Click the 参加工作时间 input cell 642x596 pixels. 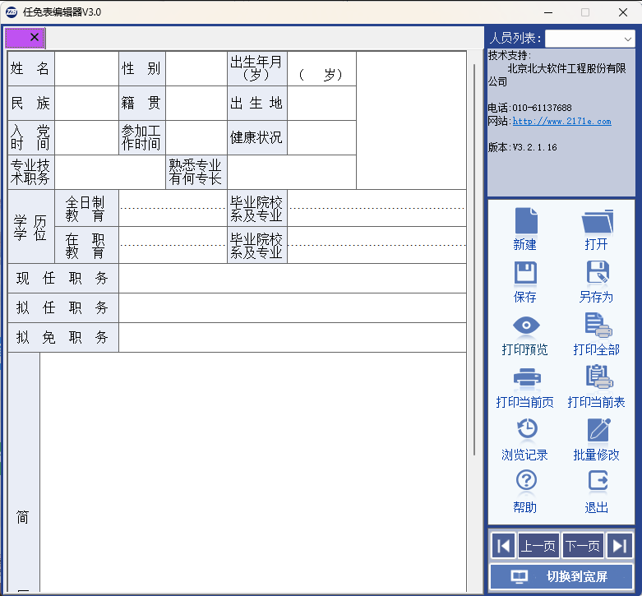click(x=196, y=137)
